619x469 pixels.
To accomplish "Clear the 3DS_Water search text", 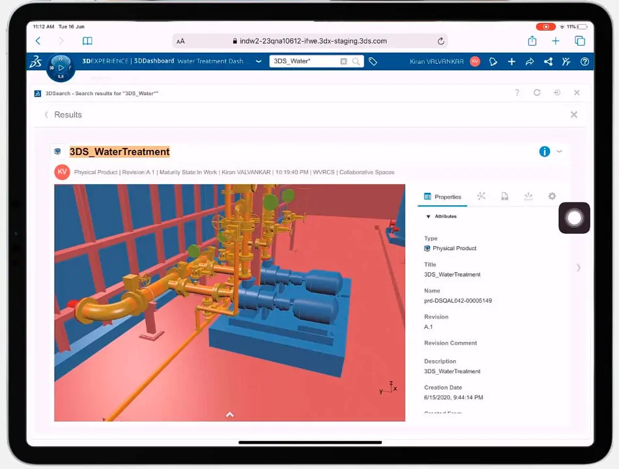I will pyautogui.click(x=343, y=61).
